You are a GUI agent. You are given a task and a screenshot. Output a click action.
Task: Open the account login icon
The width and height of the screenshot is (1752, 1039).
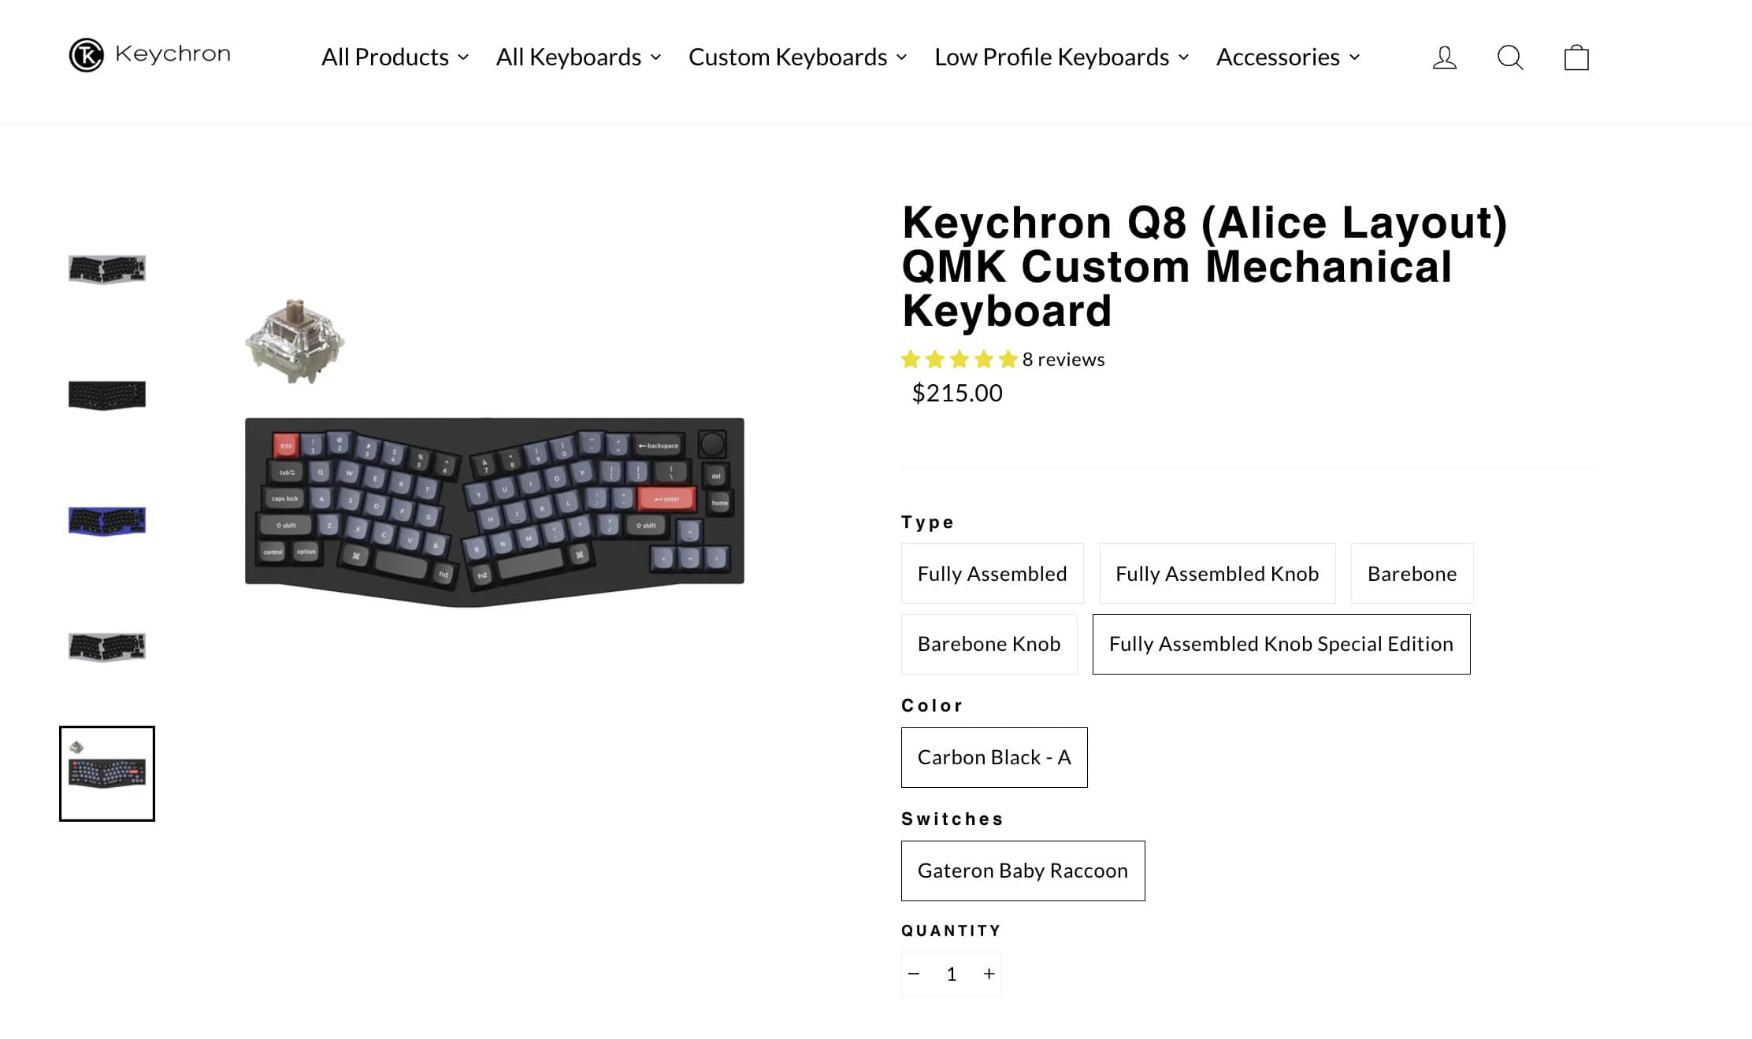pos(1444,57)
